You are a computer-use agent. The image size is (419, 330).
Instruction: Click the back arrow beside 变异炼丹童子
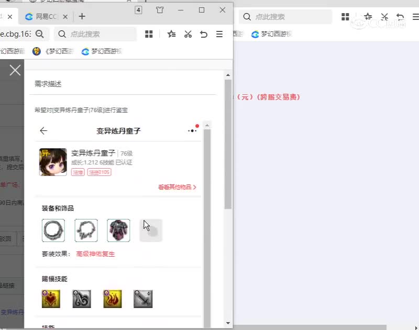(43, 130)
